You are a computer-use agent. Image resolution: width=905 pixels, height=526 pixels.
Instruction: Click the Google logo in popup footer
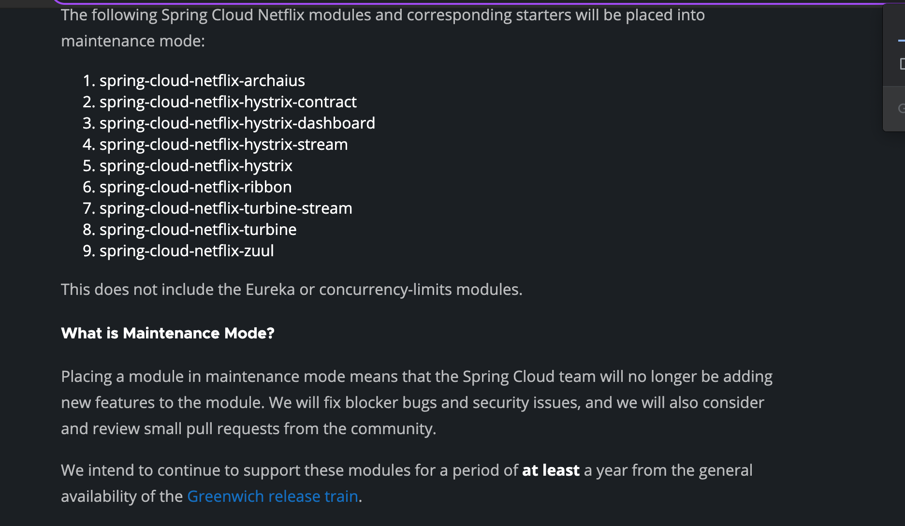pos(902,108)
